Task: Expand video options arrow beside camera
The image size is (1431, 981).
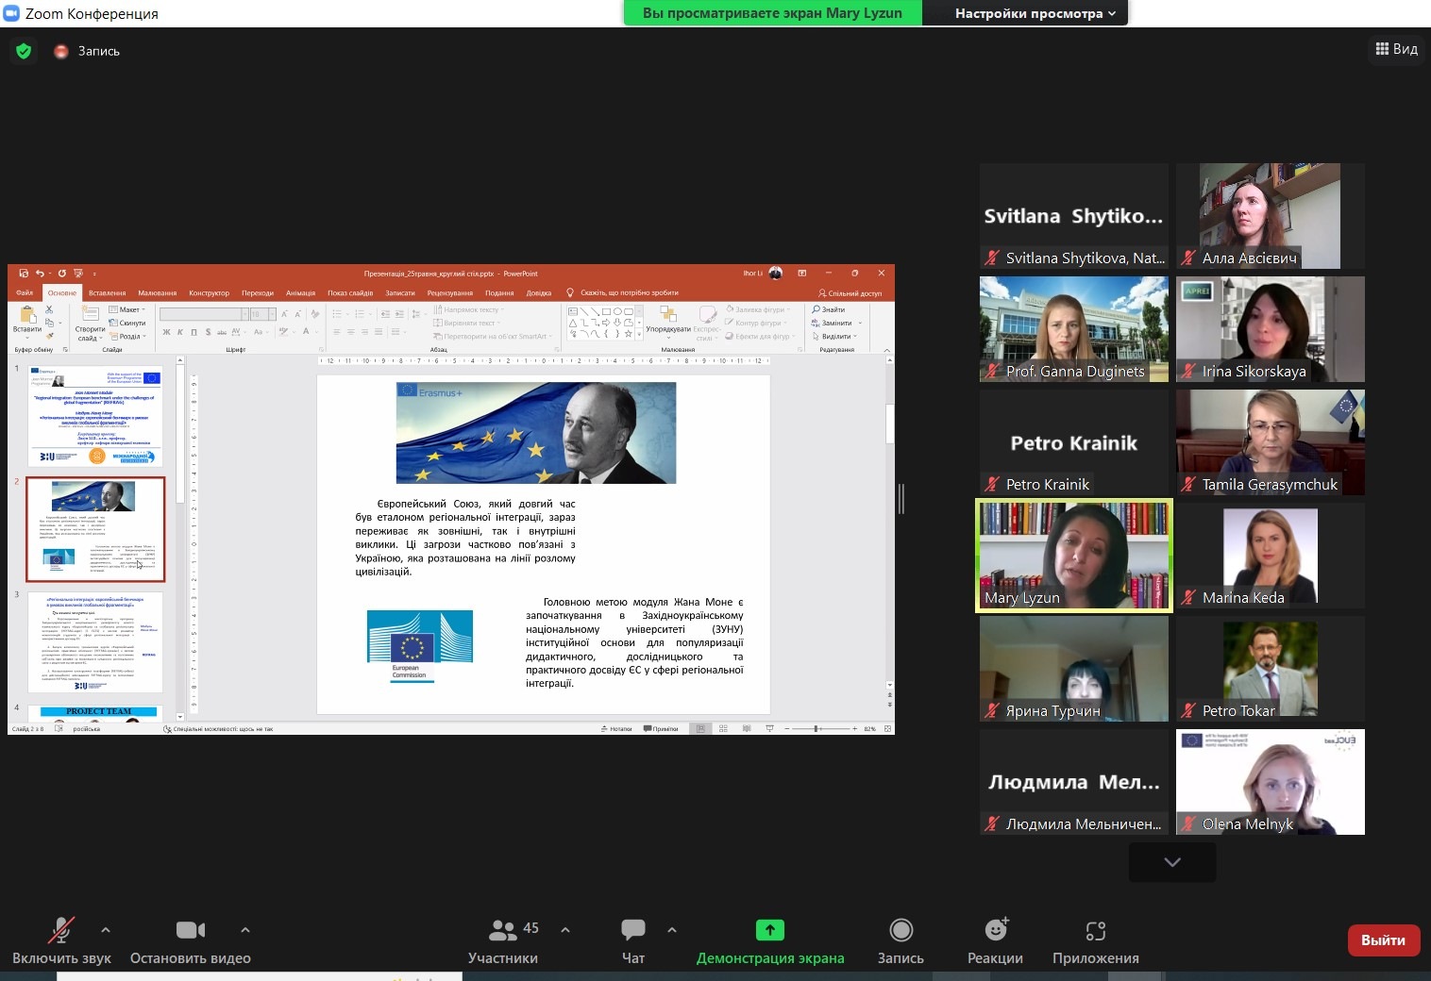Action: (245, 930)
